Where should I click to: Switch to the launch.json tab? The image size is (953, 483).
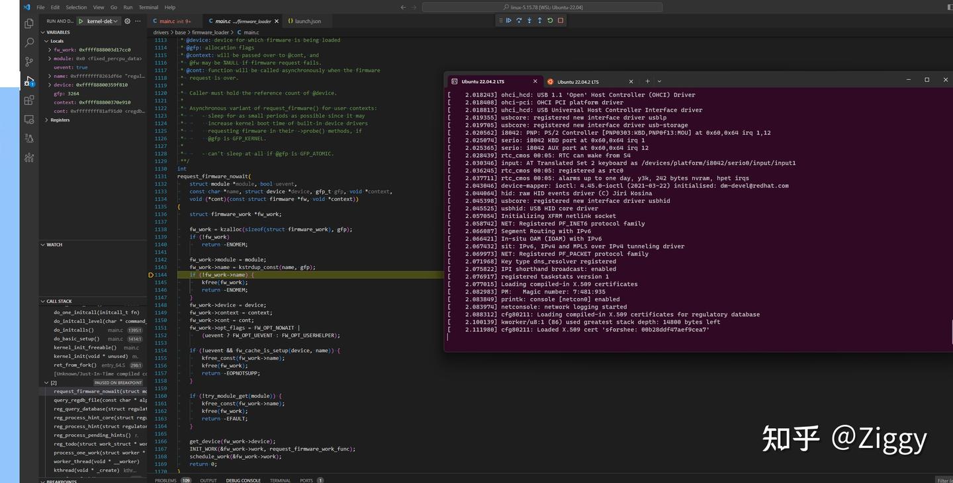coord(304,20)
